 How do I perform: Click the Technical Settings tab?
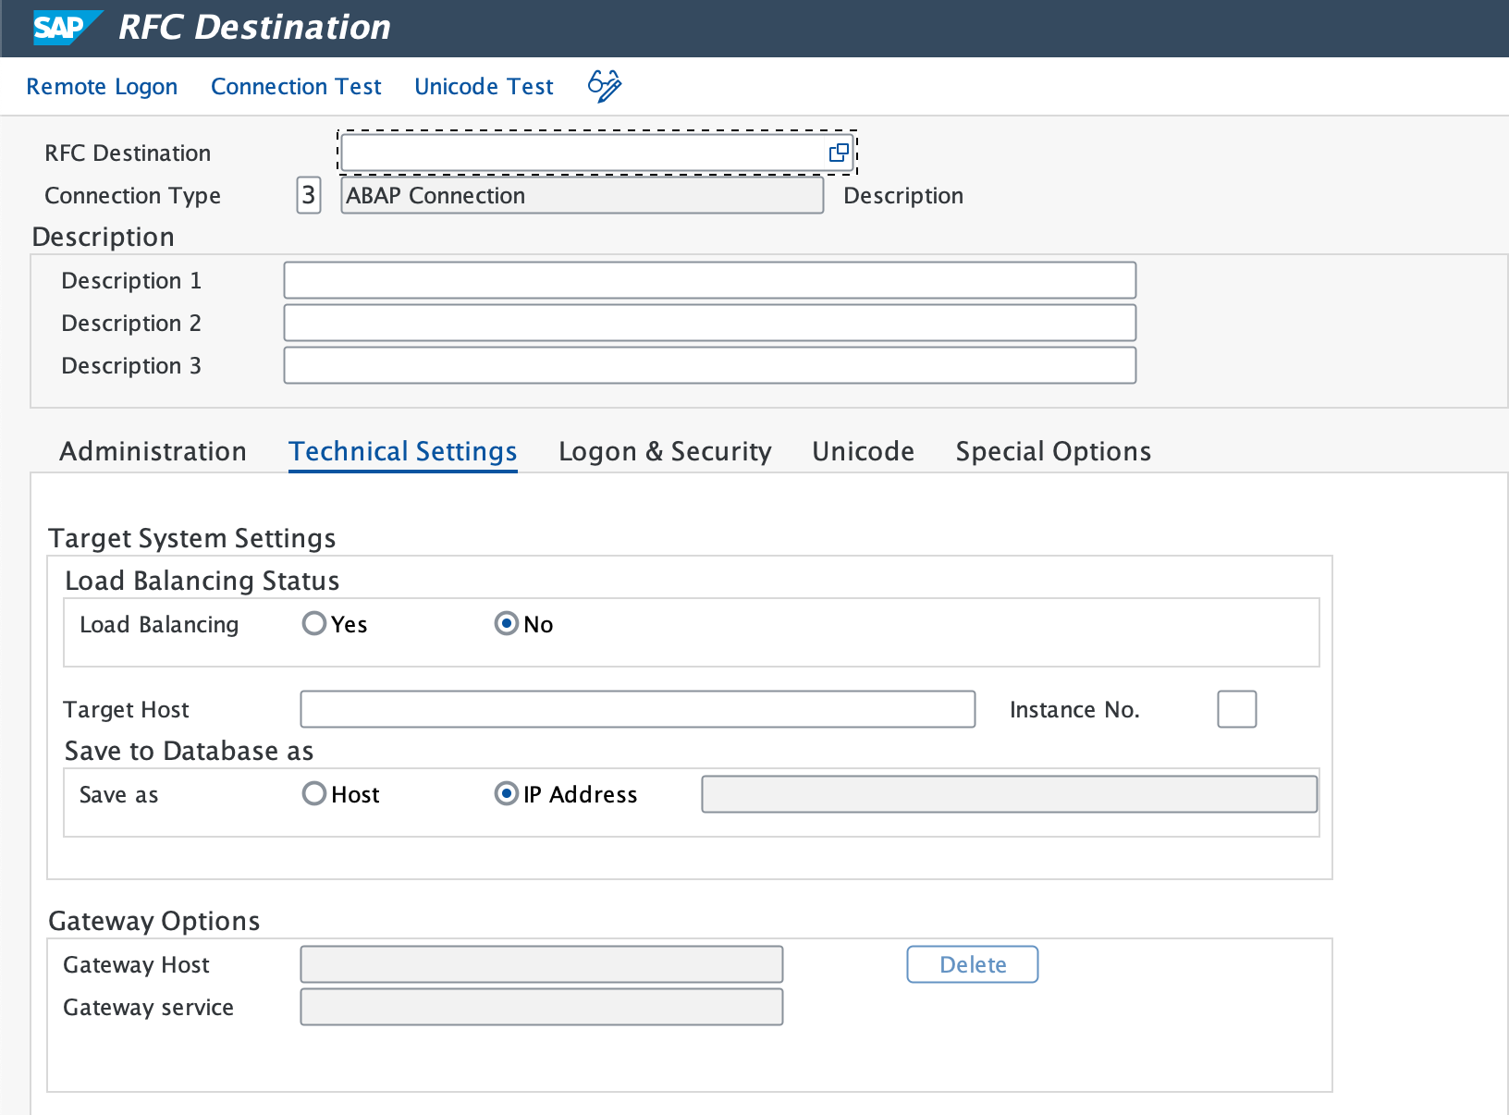coord(402,451)
